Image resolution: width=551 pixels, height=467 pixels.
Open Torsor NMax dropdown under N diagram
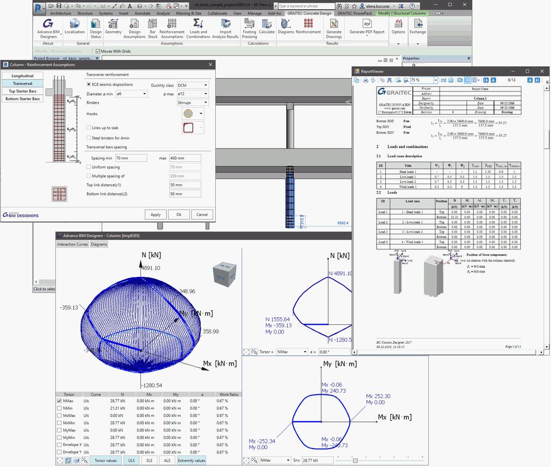coord(292,352)
